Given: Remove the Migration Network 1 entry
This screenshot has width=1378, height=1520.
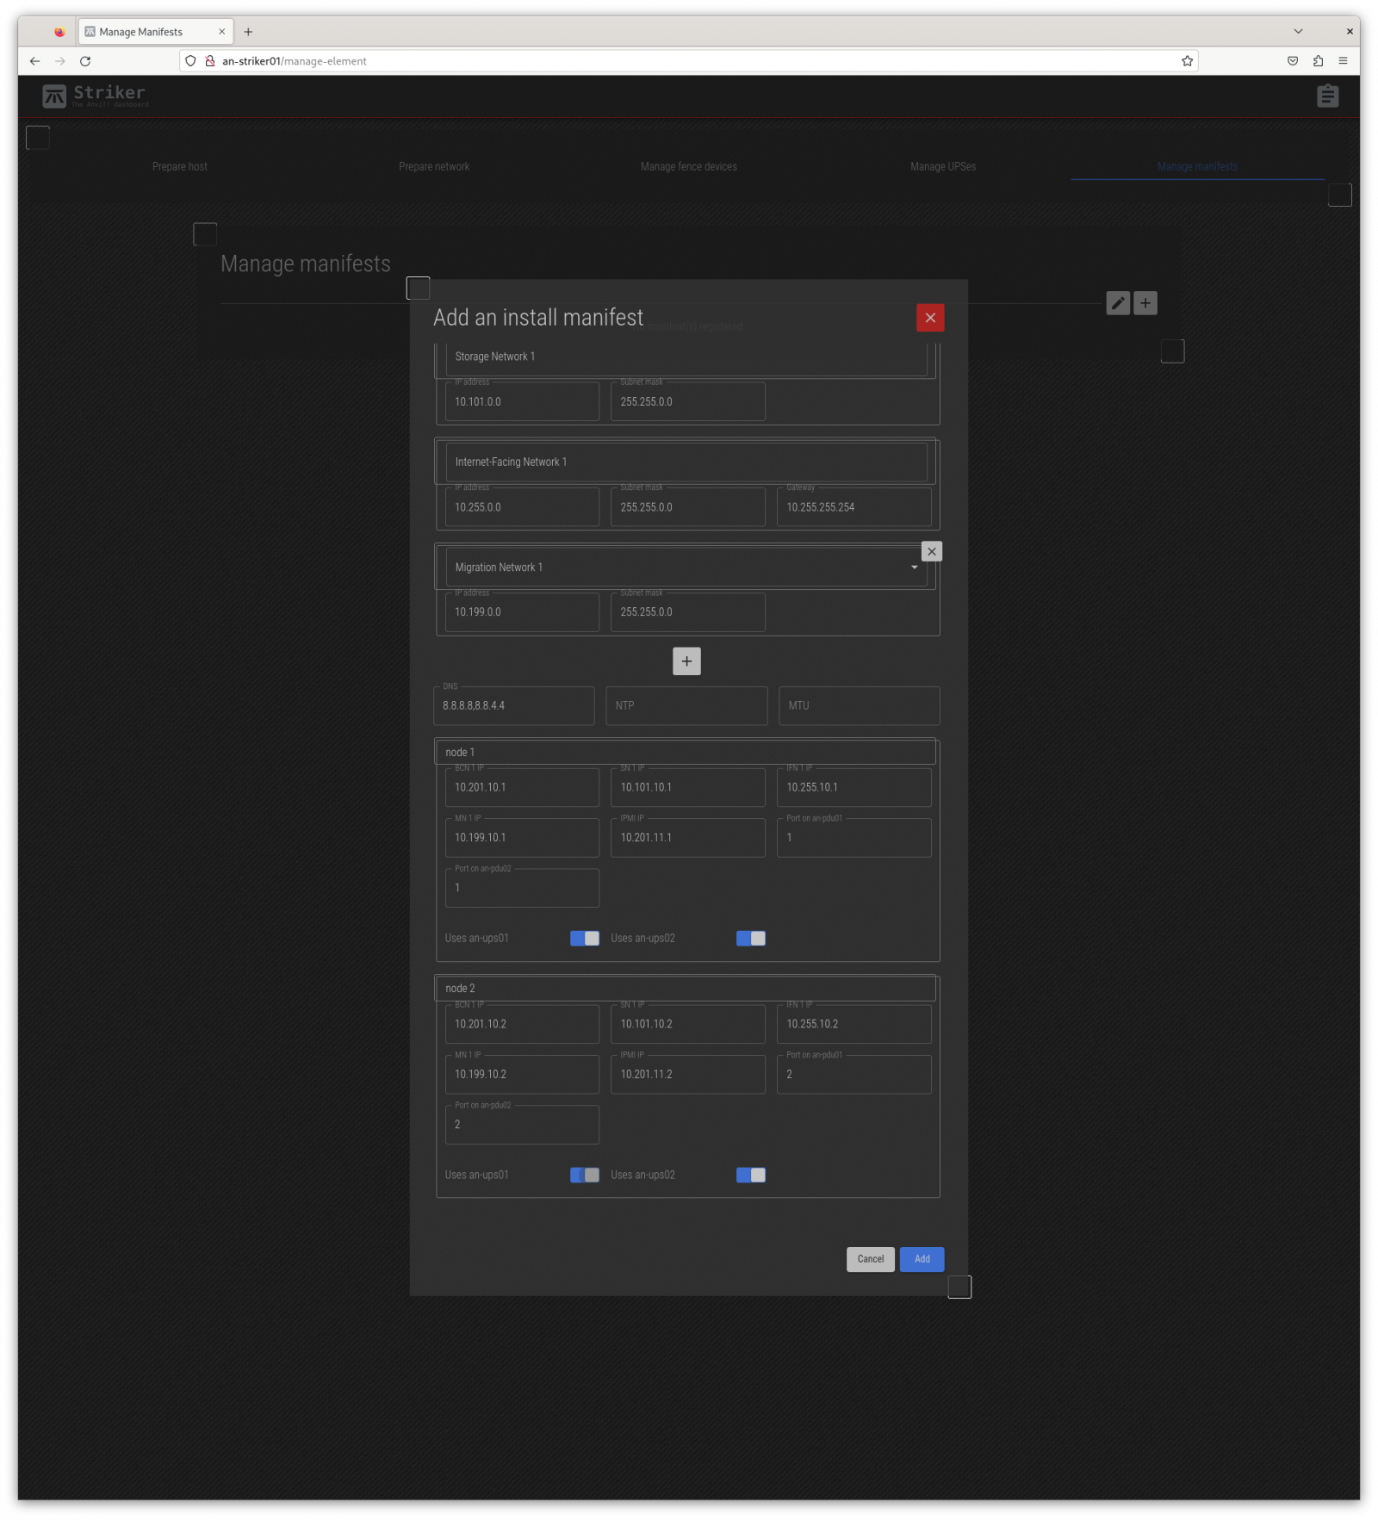Looking at the screenshot, I should [x=931, y=551].
